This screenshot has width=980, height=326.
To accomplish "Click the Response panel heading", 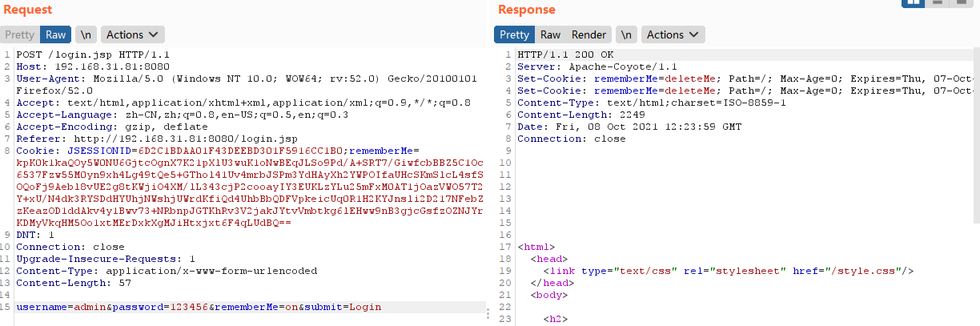I will [526, 10].
